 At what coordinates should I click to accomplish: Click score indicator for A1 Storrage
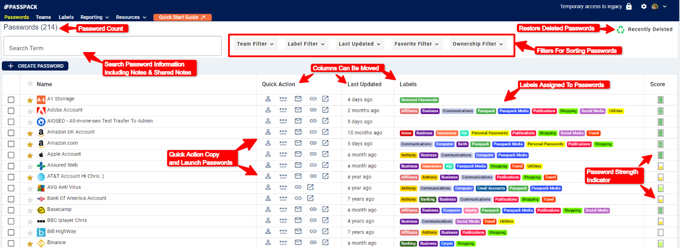click(661, 100)
